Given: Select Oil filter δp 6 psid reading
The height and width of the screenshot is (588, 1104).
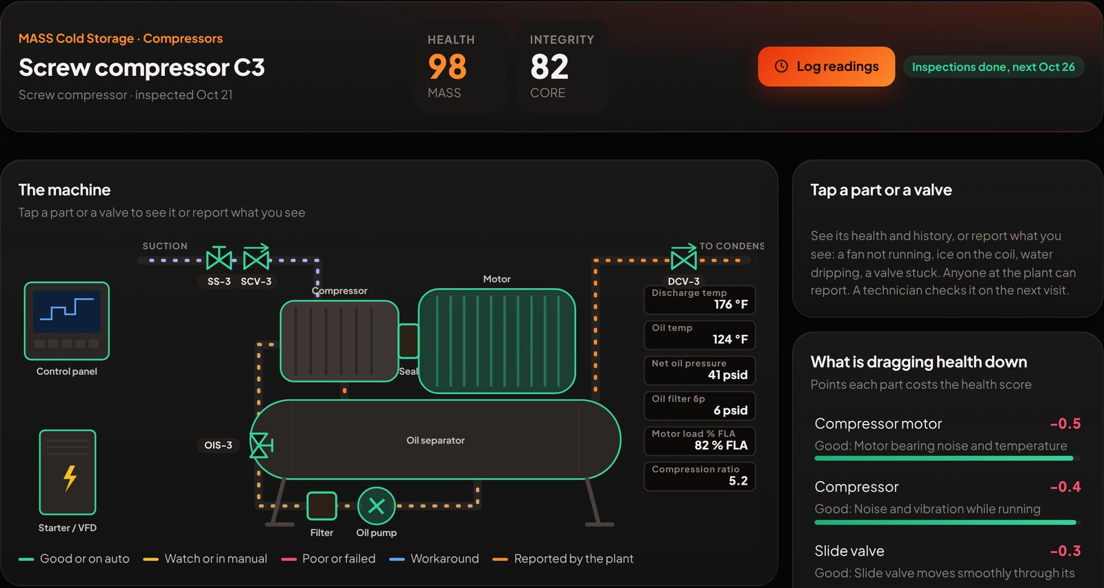Looking at the screenshot, I should click(700, 406).
